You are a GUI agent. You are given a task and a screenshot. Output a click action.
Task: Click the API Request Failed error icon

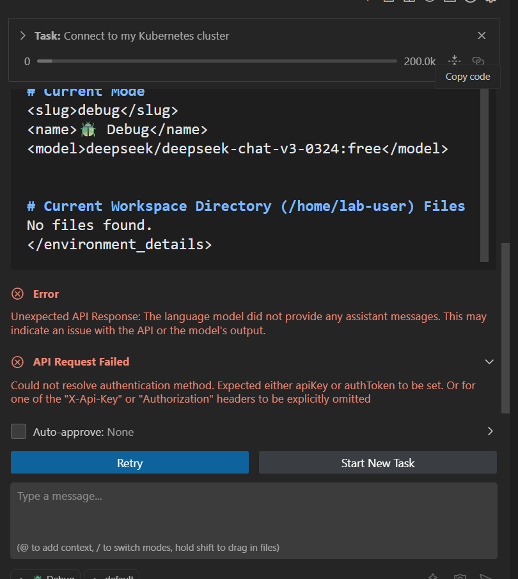click(18, 362)
